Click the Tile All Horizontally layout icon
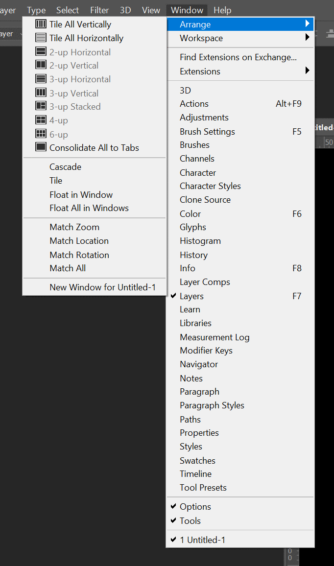Image resolution: width=334 pixels, height=566 pixels. point(40,38)
